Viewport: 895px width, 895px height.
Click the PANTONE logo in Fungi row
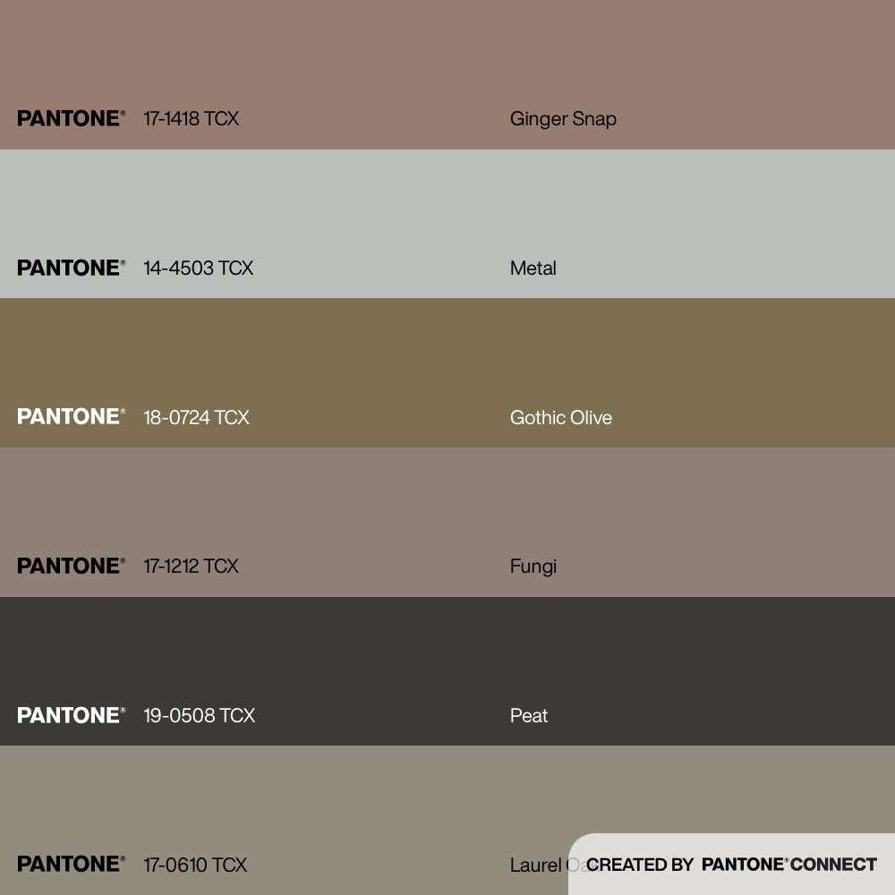[71, 566]
